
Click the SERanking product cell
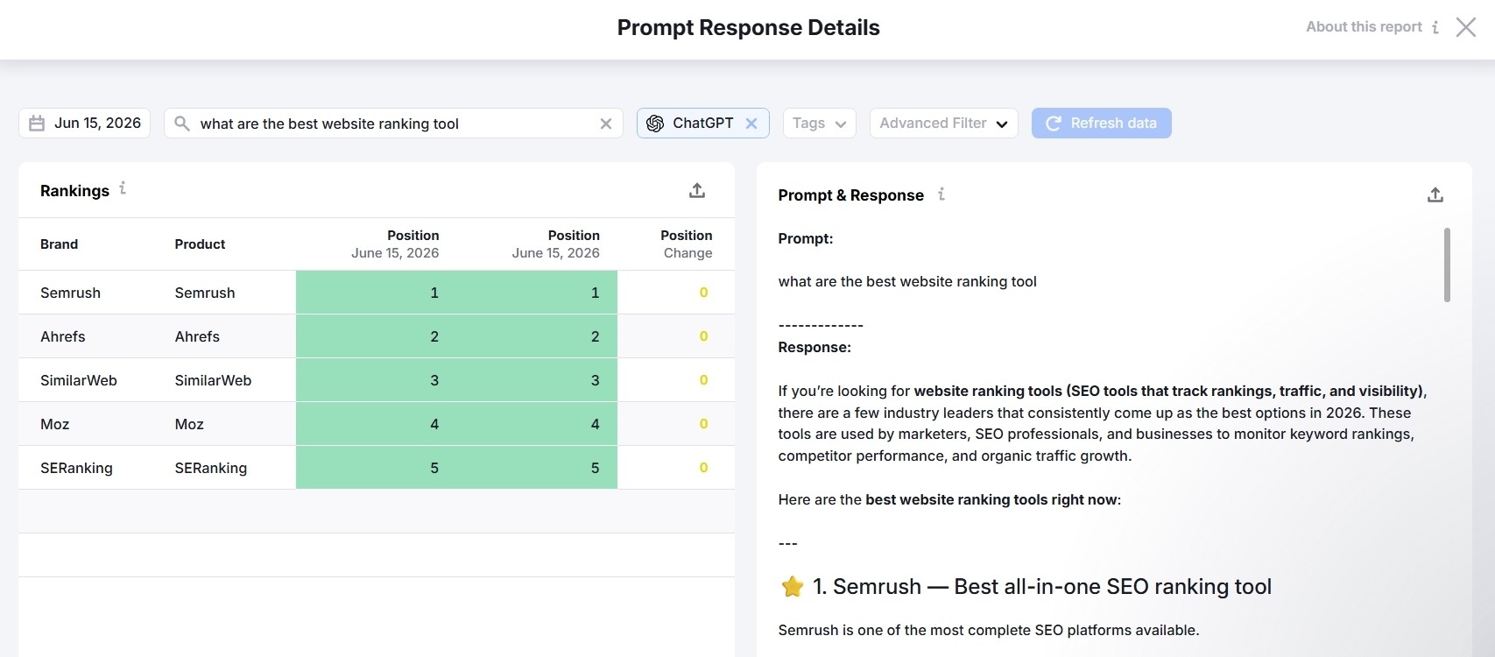tap(210, 468)
